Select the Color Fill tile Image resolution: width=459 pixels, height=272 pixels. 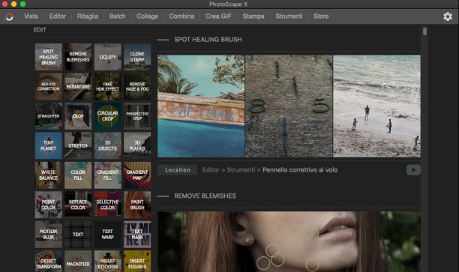coord(78,175)
